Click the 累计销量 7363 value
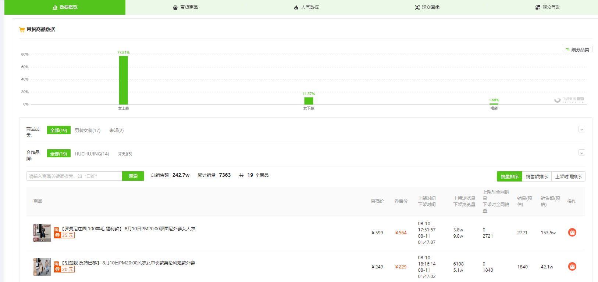 [x=225, y=175]
